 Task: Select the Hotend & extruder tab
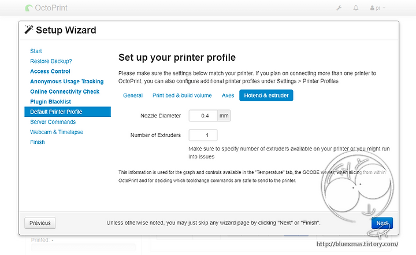coord(266,95)
